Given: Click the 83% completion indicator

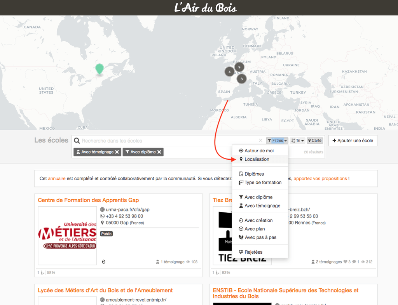Looking at the screenshot, I should 226,272.
